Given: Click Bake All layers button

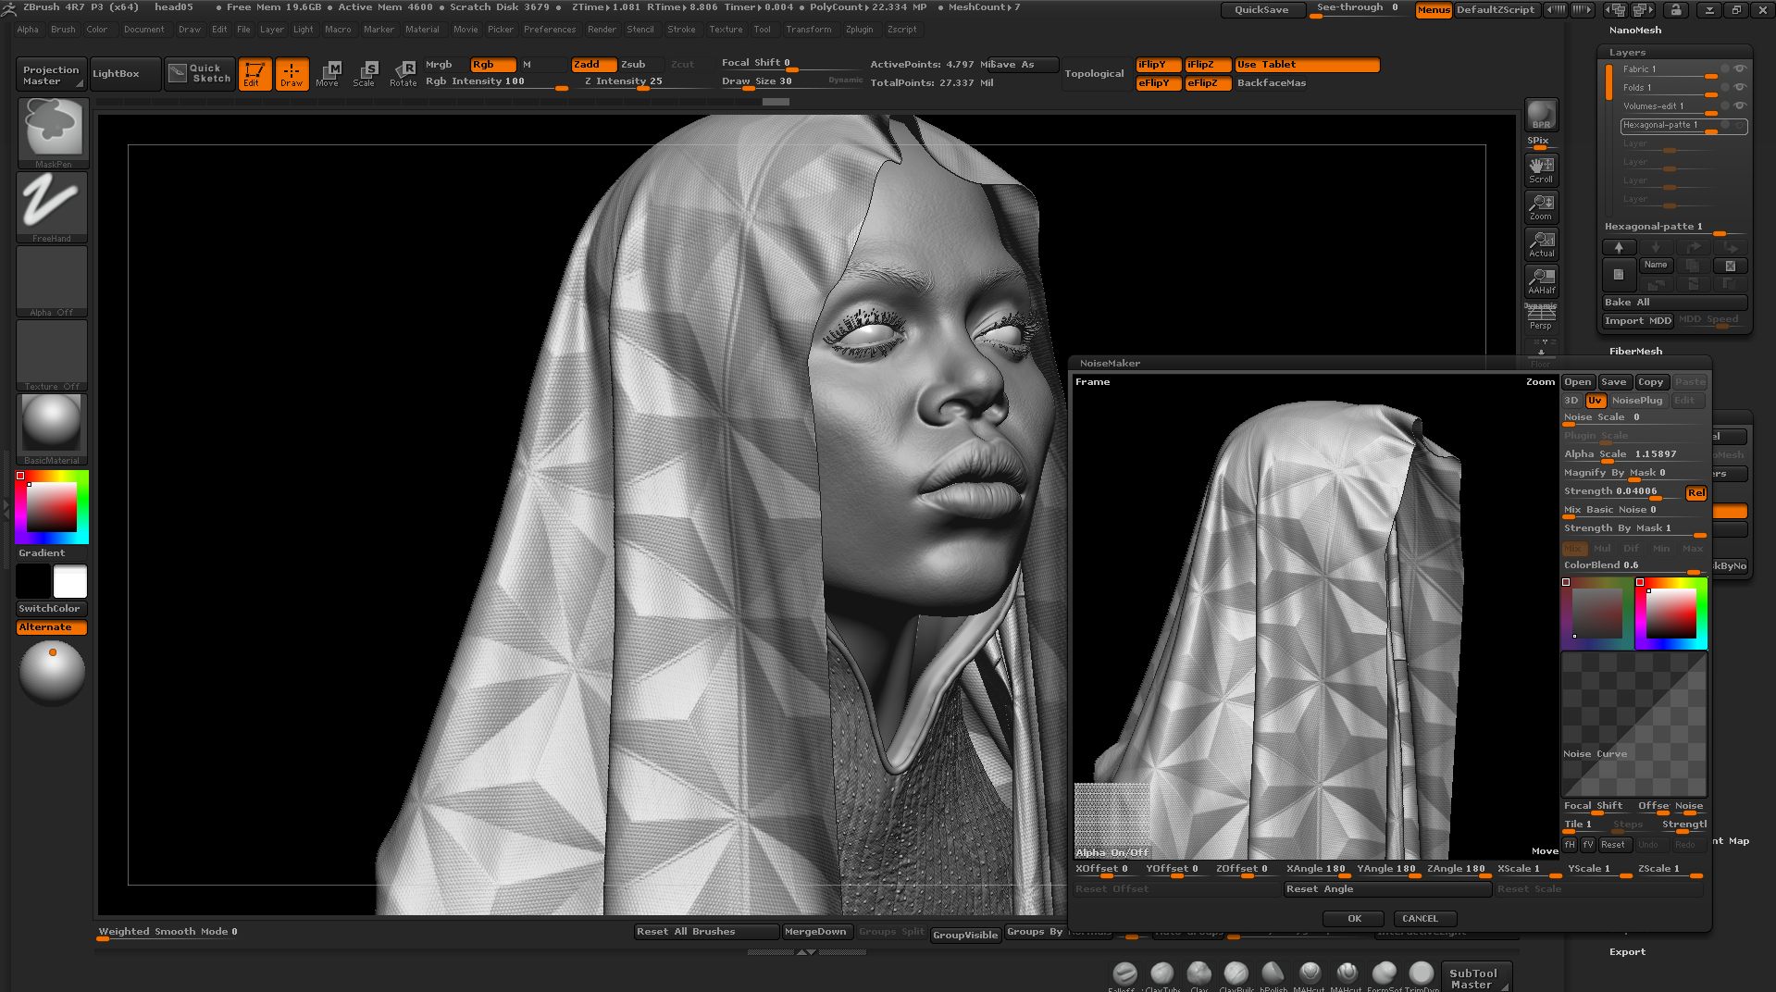Looking at the screenshot, I should coord(1675,303).
